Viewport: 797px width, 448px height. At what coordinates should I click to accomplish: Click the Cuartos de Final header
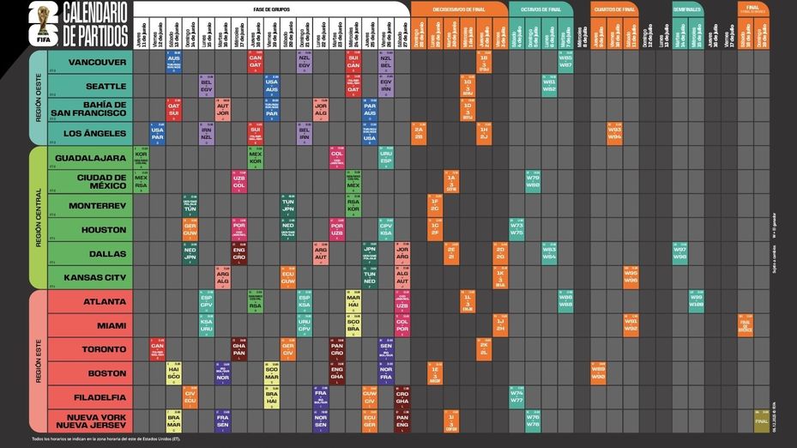coord(614,9)
